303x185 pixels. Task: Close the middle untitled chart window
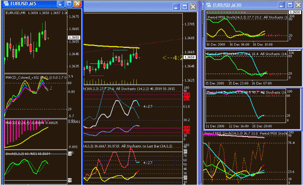coord(193,7)
